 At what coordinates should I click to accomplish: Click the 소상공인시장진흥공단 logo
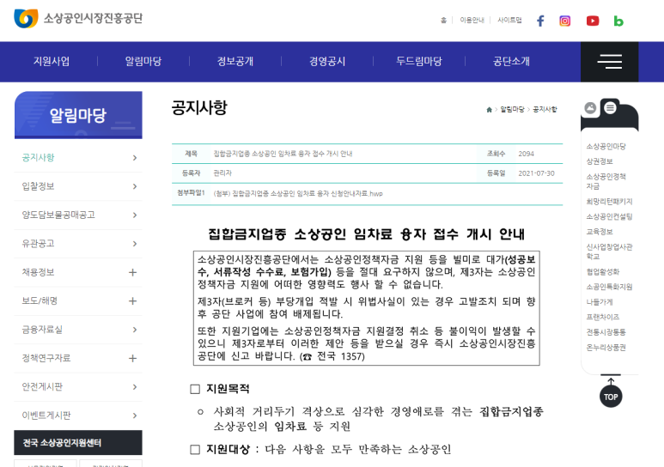tap(78, 19)
